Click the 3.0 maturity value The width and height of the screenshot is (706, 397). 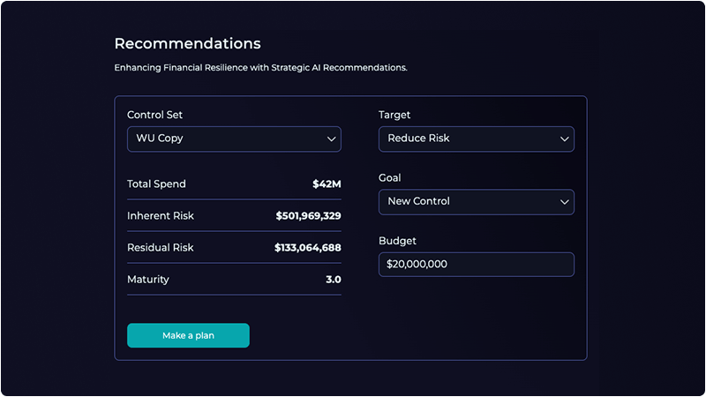click(333, 280)
